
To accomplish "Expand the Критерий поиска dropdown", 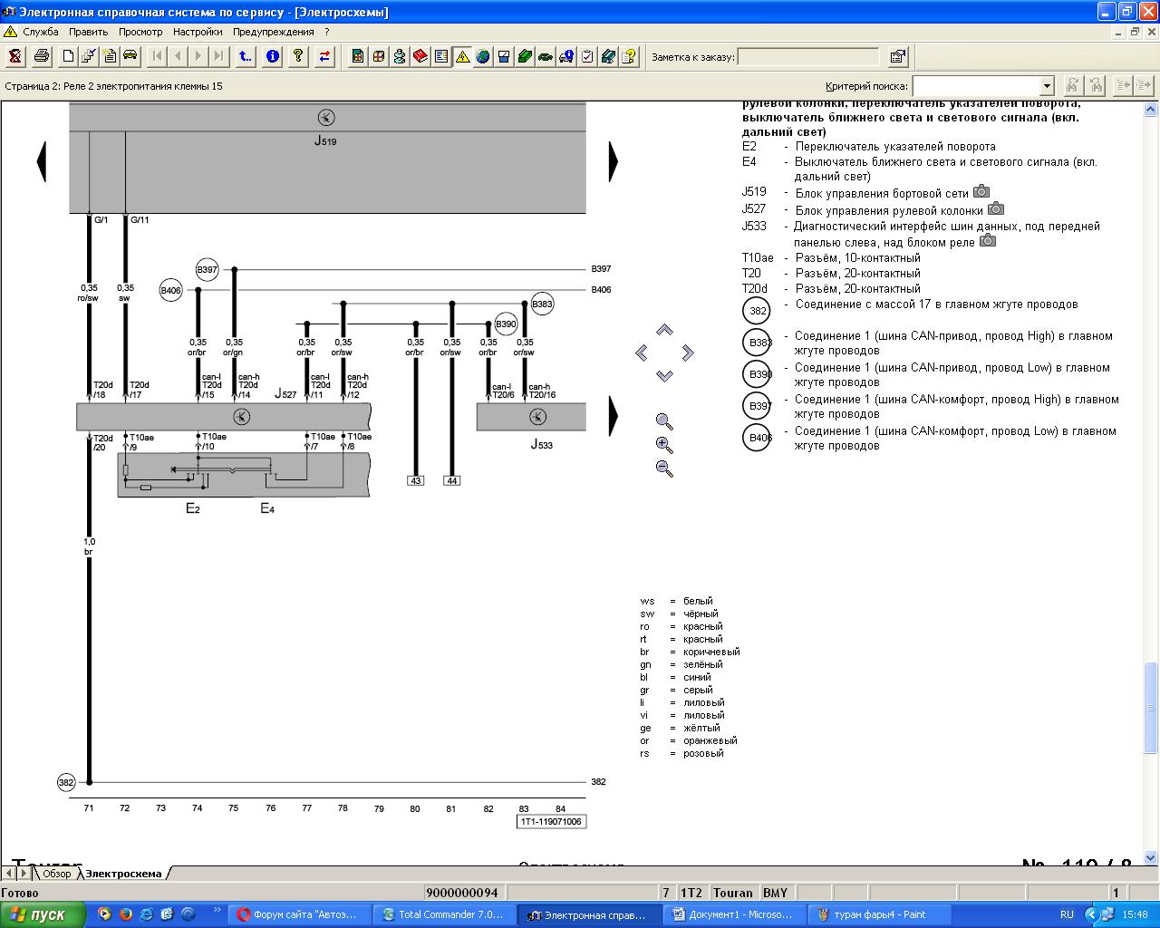I will (x=1047, y=86).
